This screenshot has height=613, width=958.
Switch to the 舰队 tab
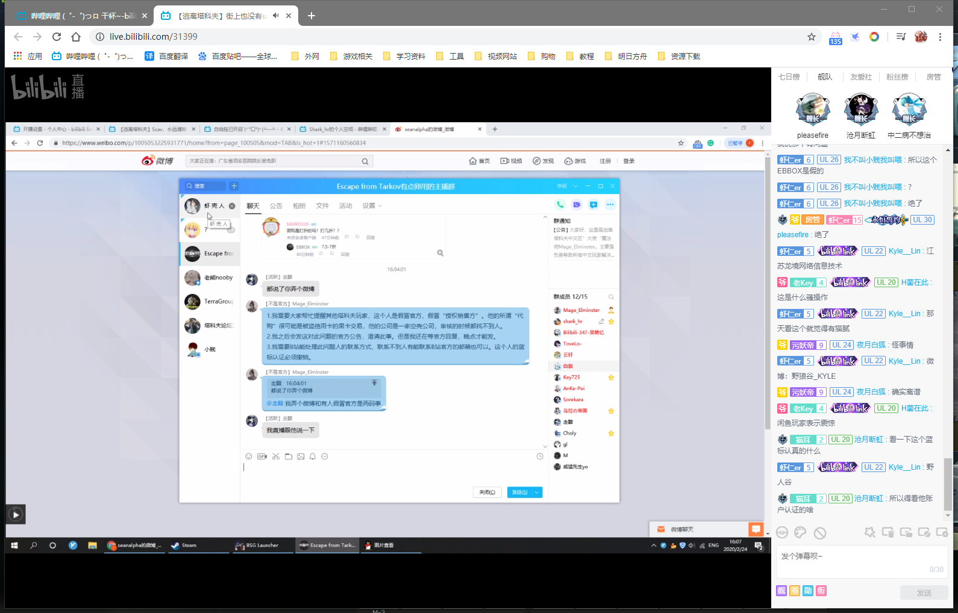point(825,77)
